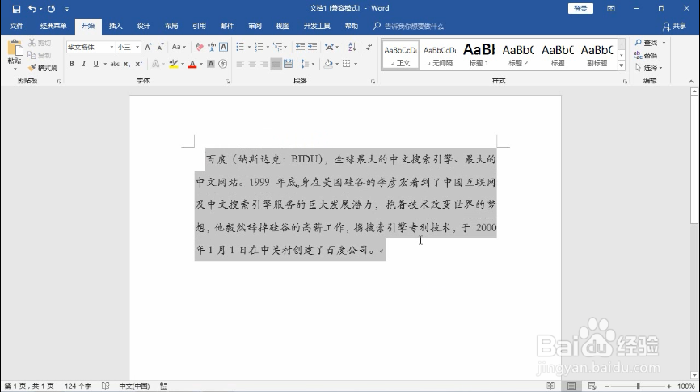Switch to Web Layout view icon
This screenshot has height=392, width=700.
coord(592,386)
